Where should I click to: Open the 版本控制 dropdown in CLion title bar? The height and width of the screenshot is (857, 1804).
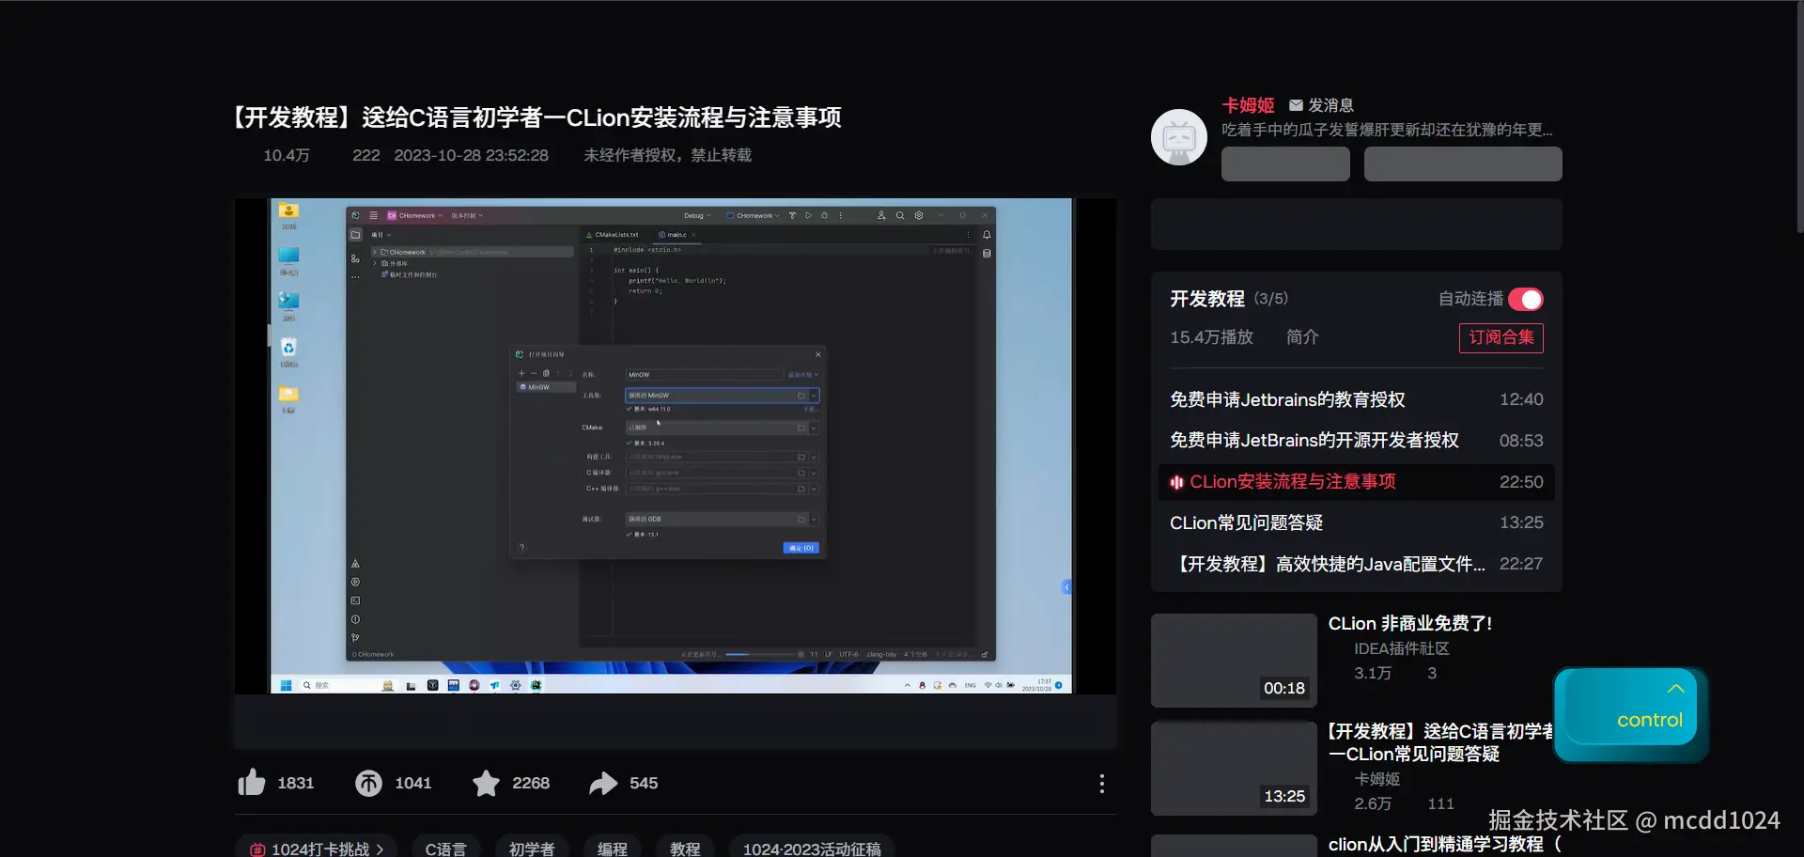click(467, 216)
